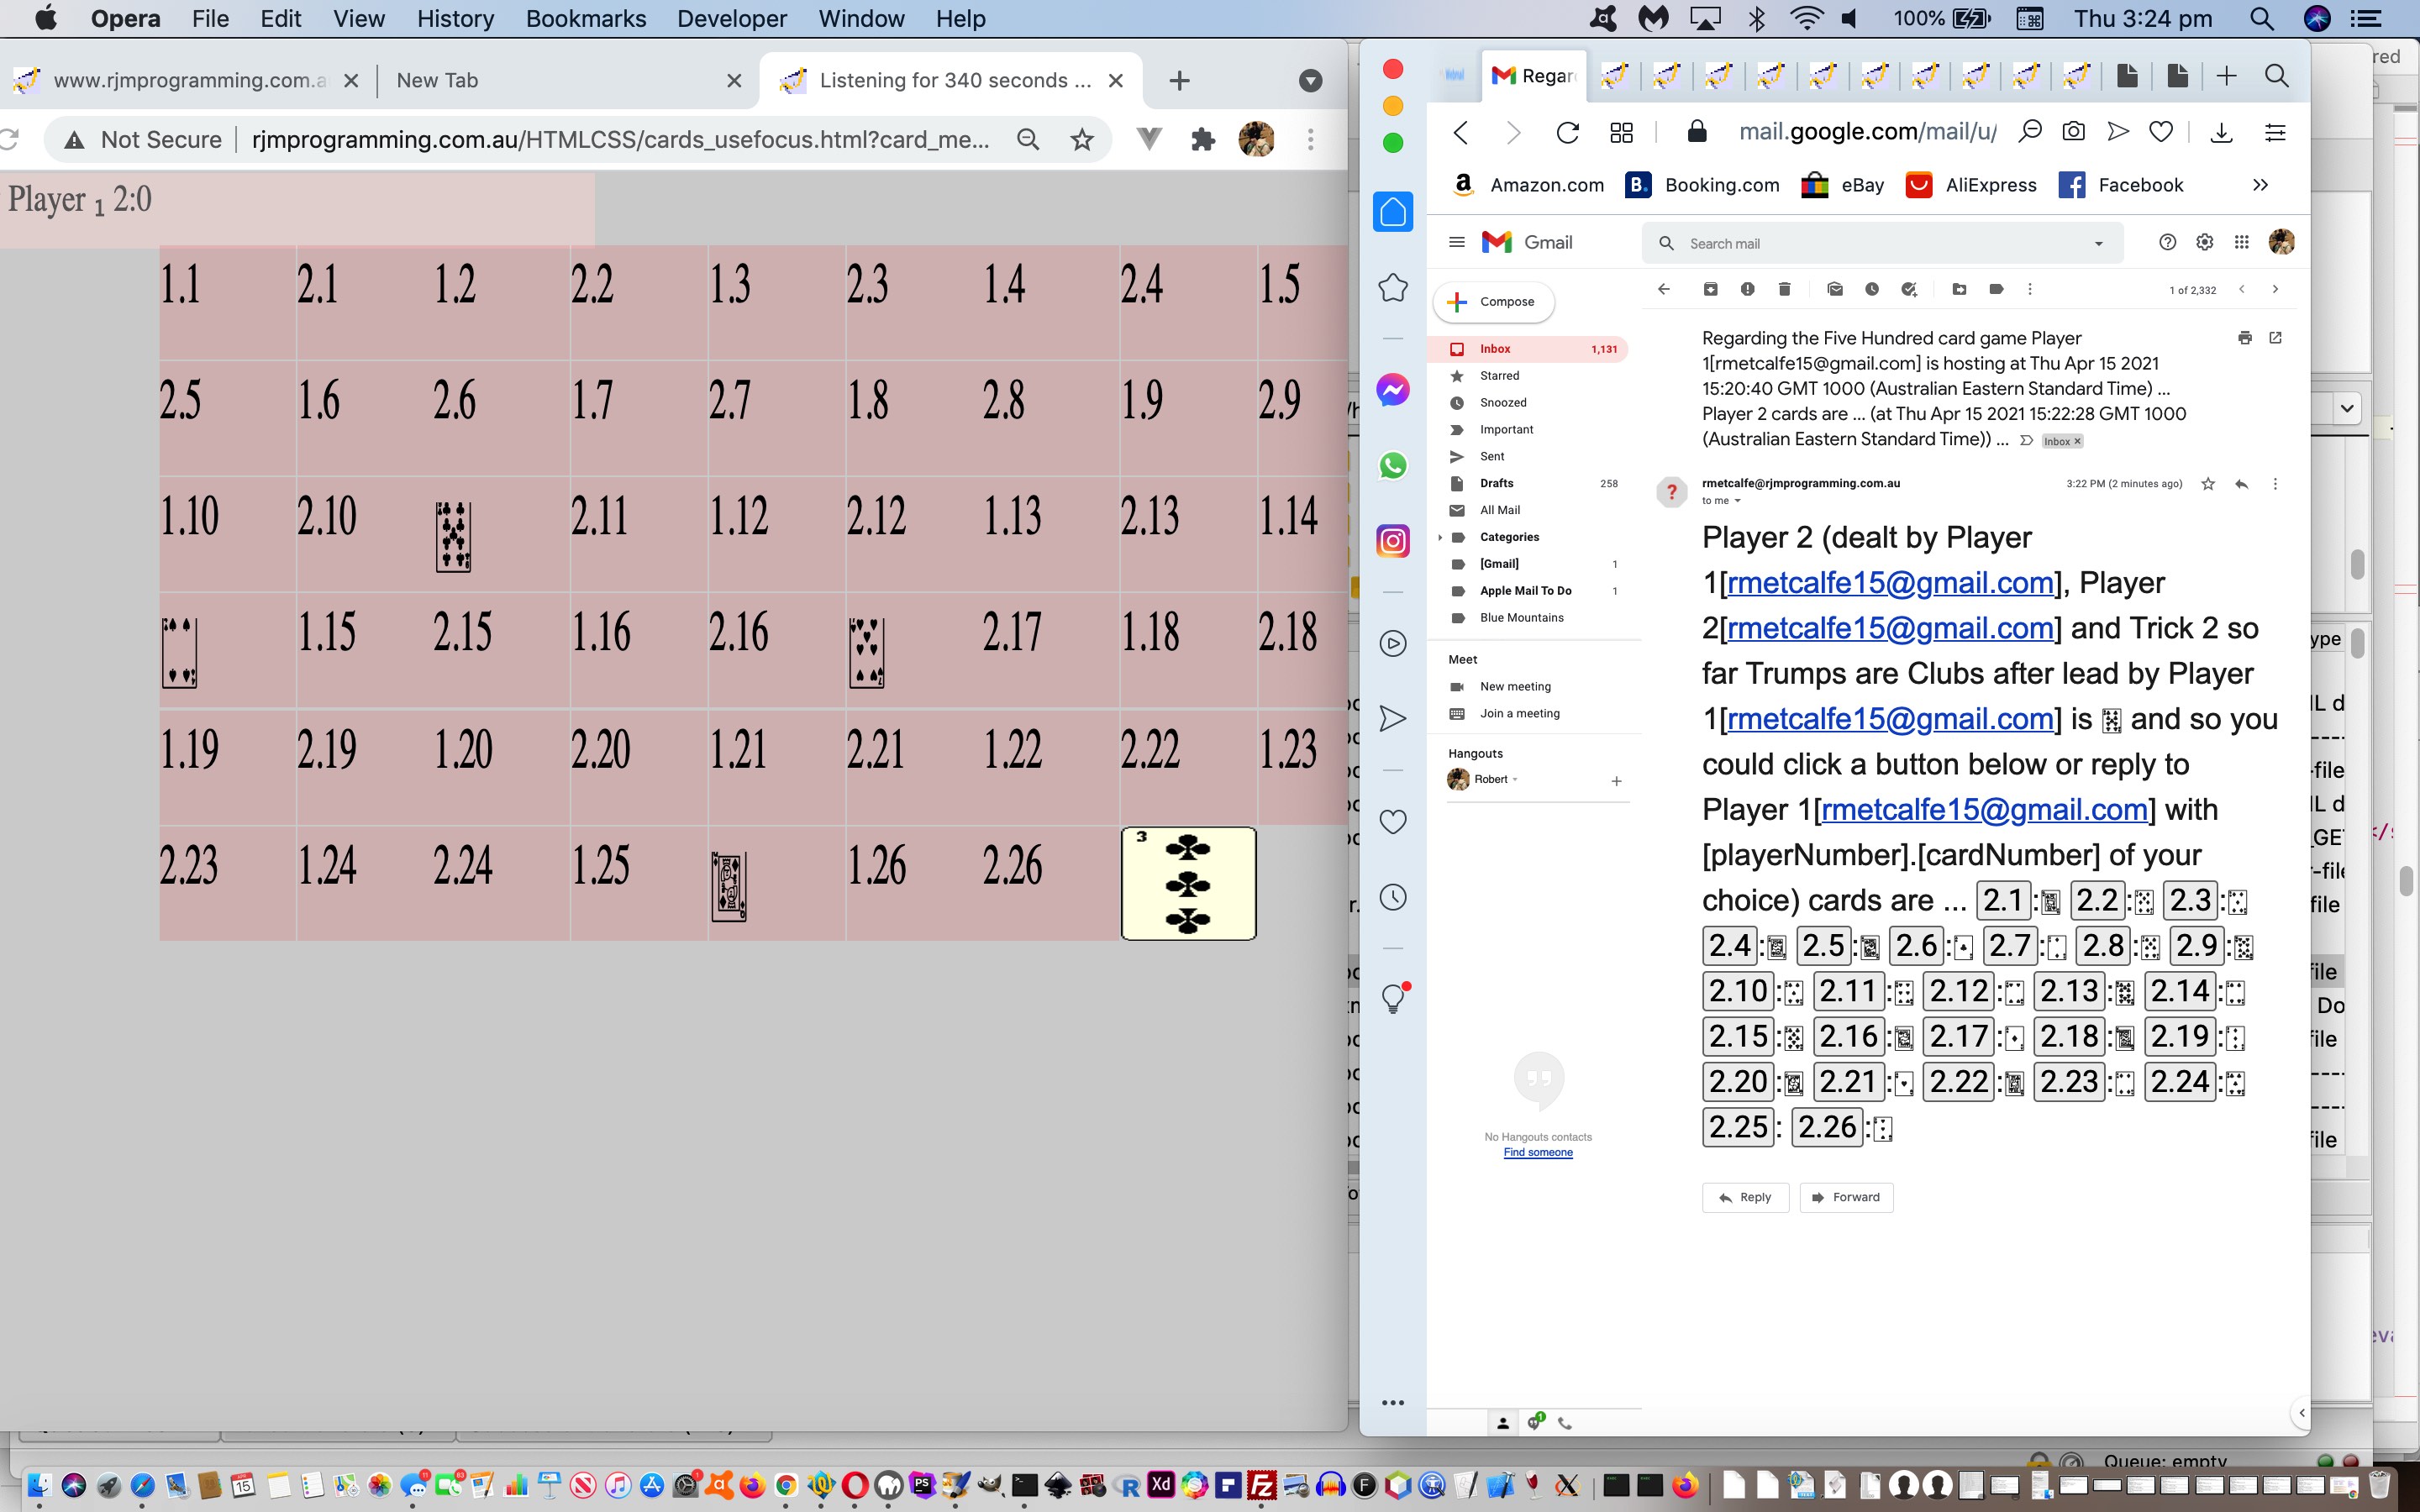Select Important folder in Gmail sidebar
Image resolution: width=2420 pixels, height=1512 pixels.
(x=1505, y=428)
